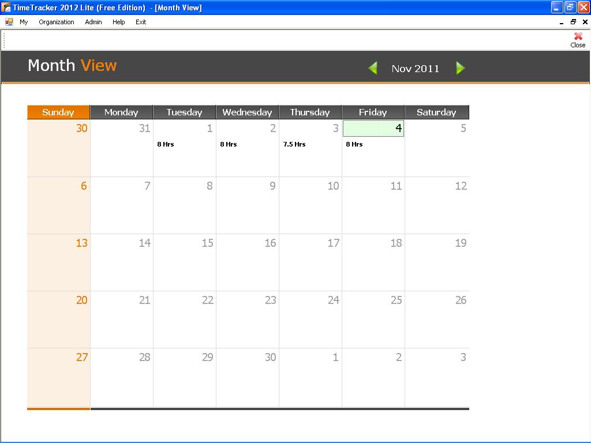Viewport: 591px width, 443px height.
Task: Select day 26 cell
Action: pyautogui.click(x=437, y=320)
